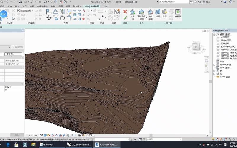Viewport: 237px width, 148px height.
Task: Expand the 三维视图 tree node
Action: pyautogui.click(x=218, y=44)
